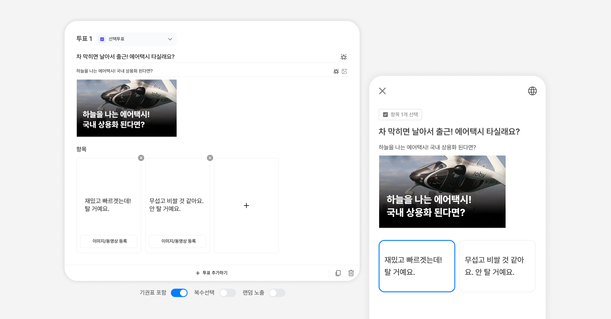The height and width of the screenshot is (319, 611).
Task: Click 투표 추가하기 to add a poll
Action: pos(212,273)
